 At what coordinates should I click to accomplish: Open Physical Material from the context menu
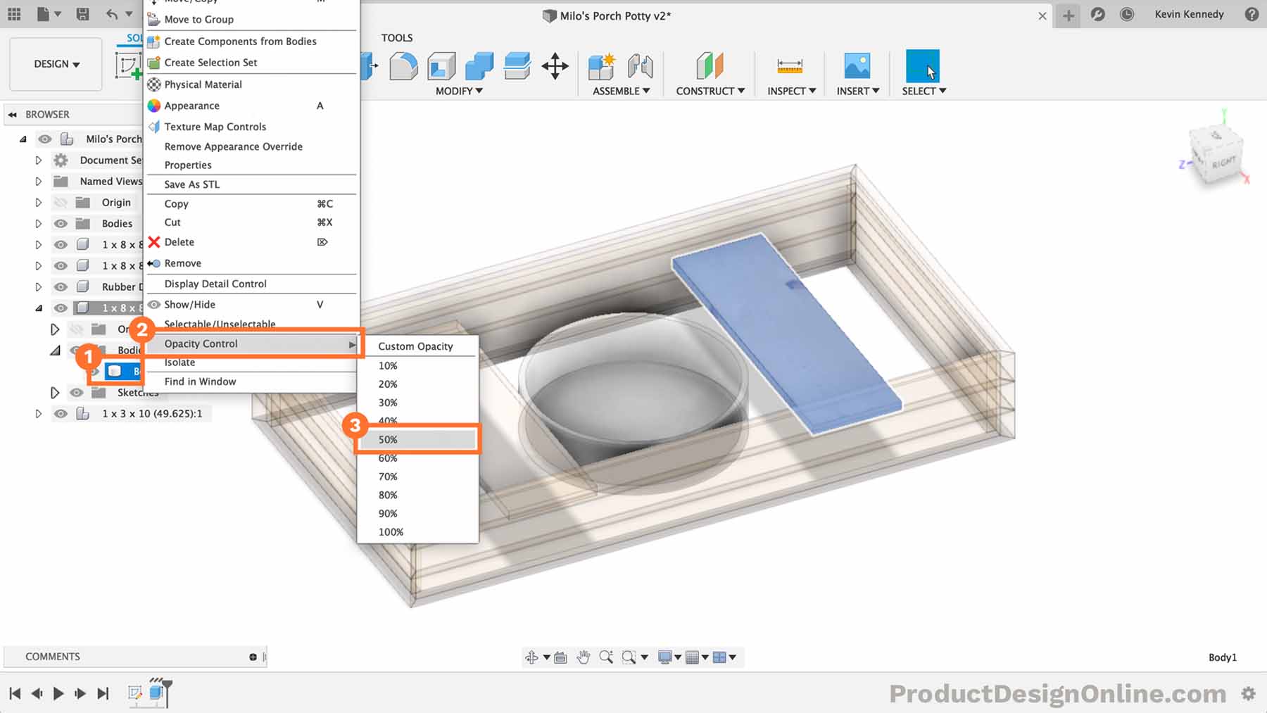(203, 84)
